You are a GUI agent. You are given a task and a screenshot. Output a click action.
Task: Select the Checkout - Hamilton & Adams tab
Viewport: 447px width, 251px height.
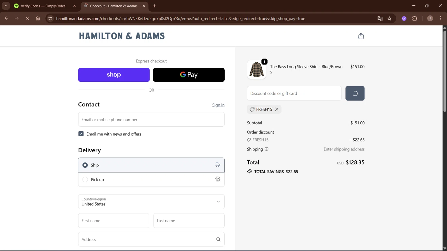(x=114, y=6)
